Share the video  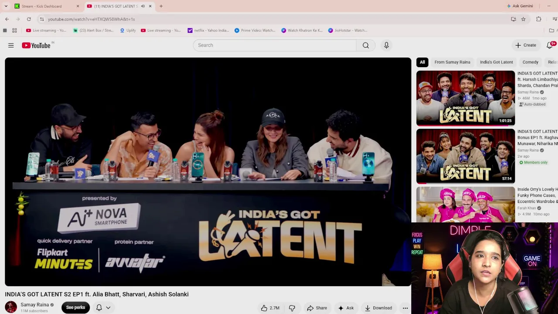317,308
